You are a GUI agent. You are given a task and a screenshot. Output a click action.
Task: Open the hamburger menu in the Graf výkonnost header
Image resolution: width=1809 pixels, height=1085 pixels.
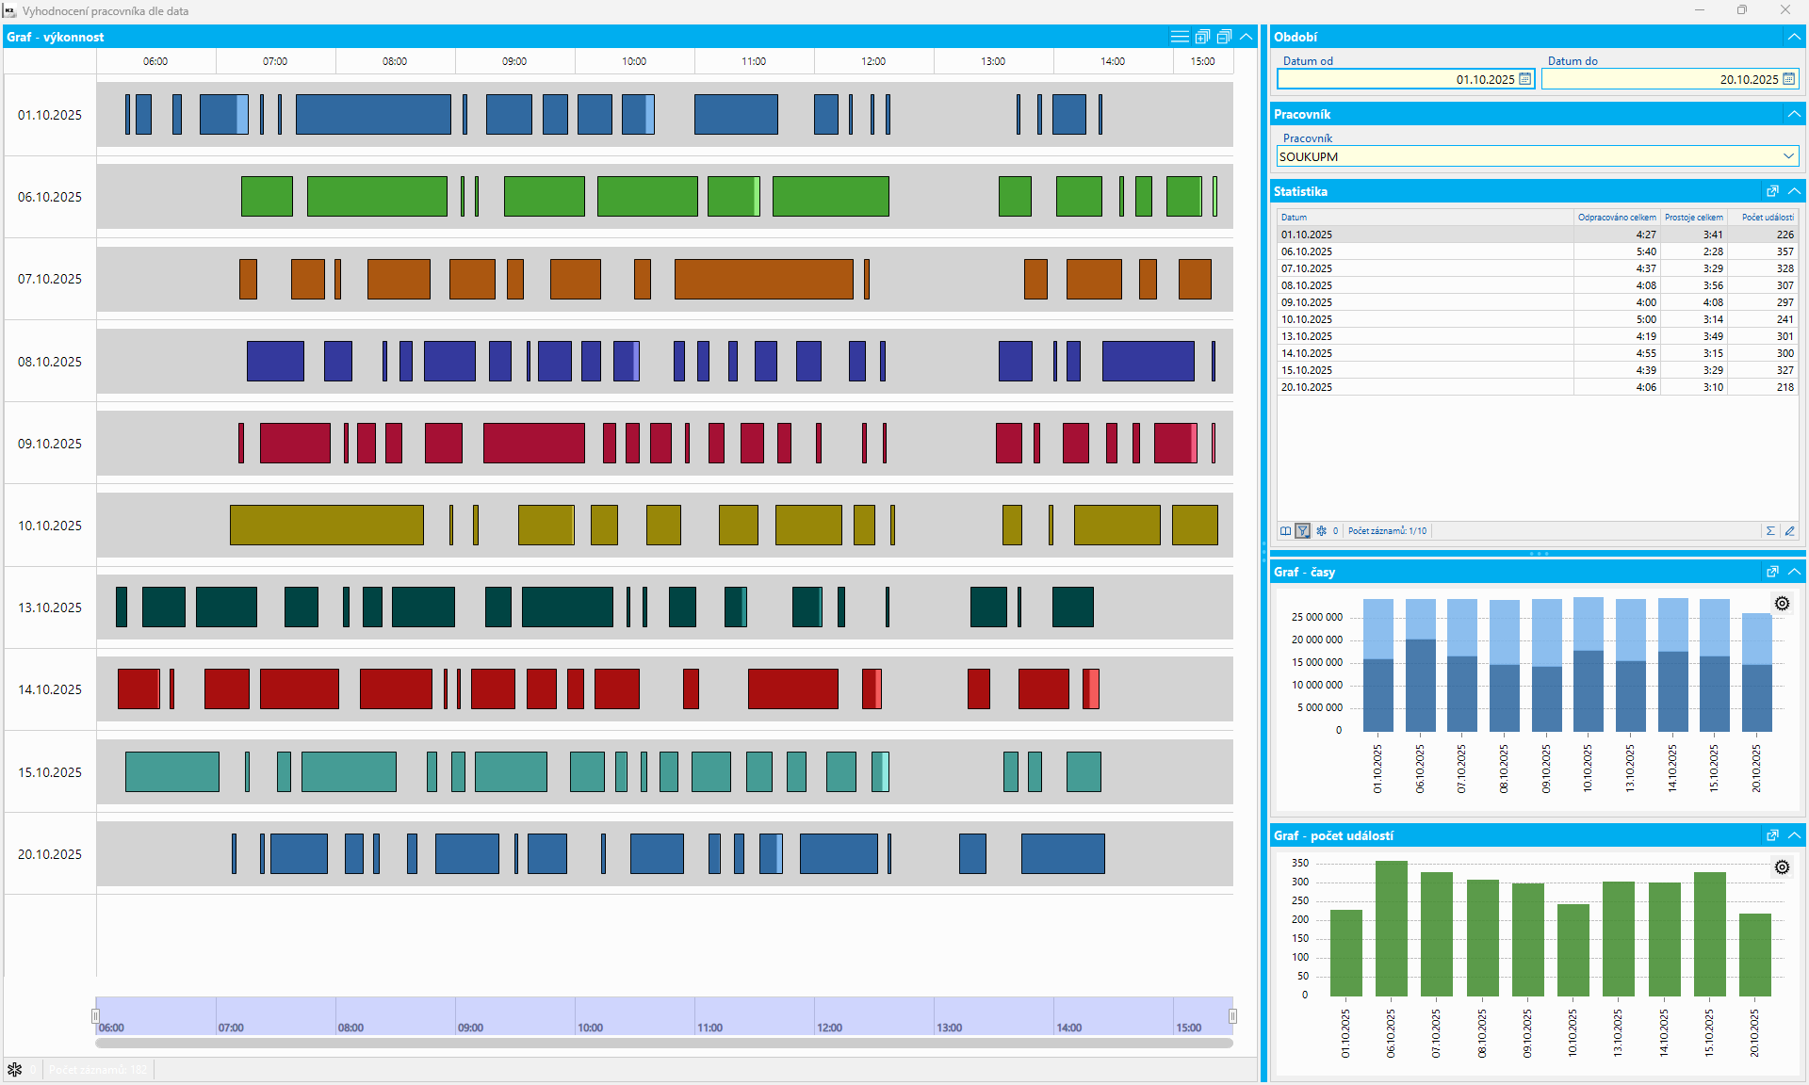[1179, 37]
